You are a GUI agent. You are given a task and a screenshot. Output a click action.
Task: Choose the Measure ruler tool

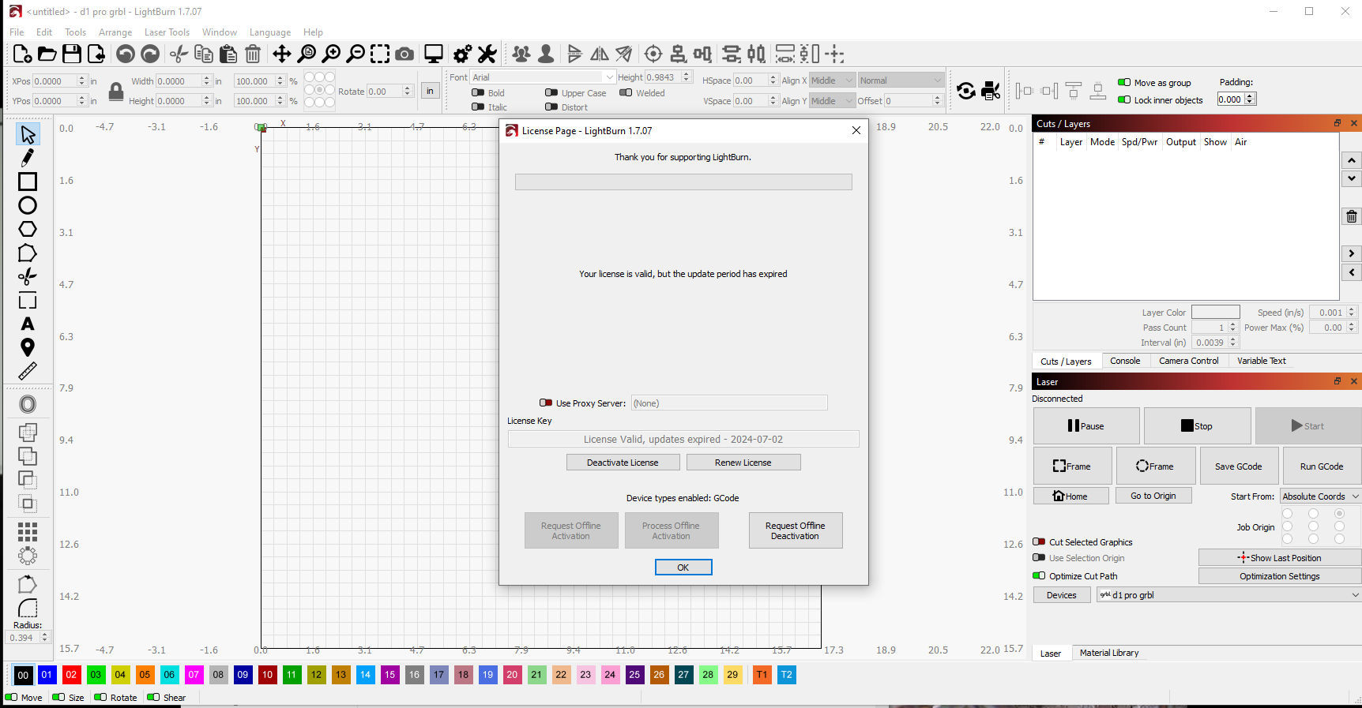[x=28, y=371]
